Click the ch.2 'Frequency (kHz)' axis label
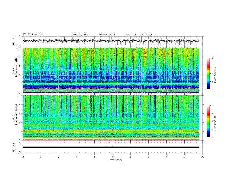The width and height of the screenshot is (228, 176). coord(16,114)
